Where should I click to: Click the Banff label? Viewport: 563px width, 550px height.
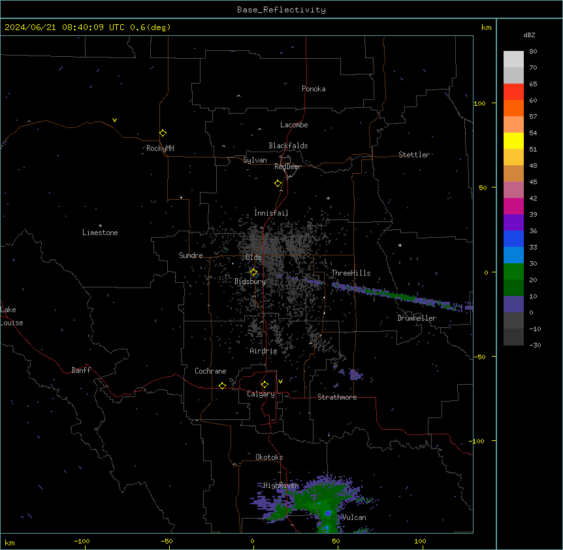pos(81,370)
